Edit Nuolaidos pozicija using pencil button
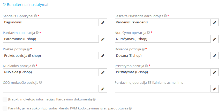 tap(103, 72)
